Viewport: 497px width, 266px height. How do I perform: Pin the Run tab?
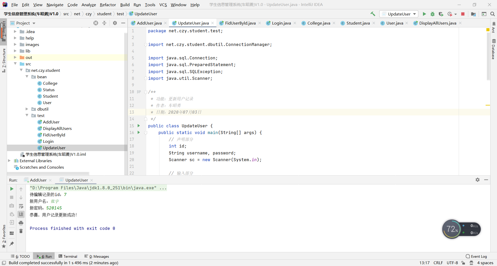12,244
